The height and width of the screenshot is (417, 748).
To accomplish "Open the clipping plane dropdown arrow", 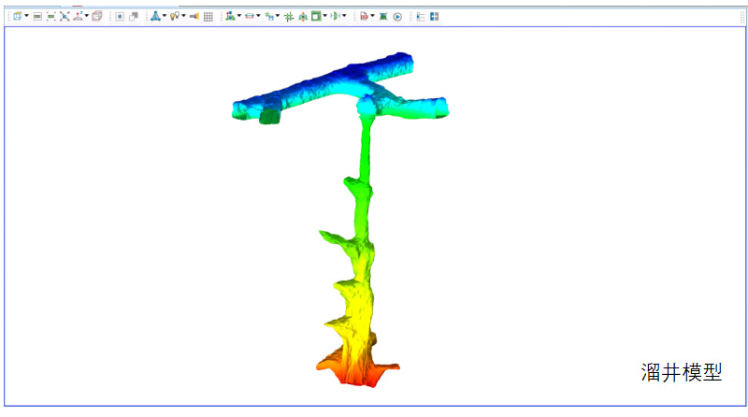I will (x=344, y=16).
